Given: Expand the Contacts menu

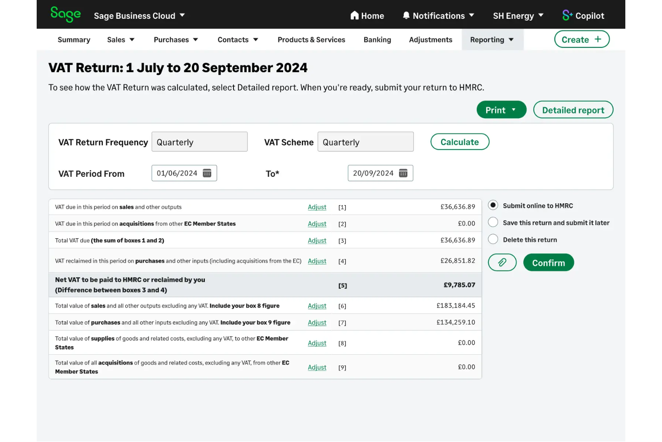Looking at the screenshot, I should pos(238,40).
